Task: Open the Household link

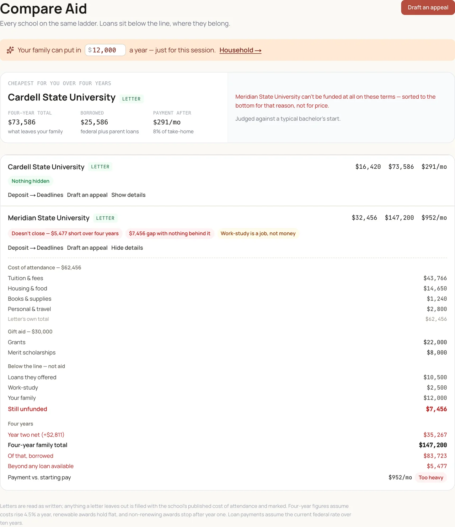Action: pos(240,50)
